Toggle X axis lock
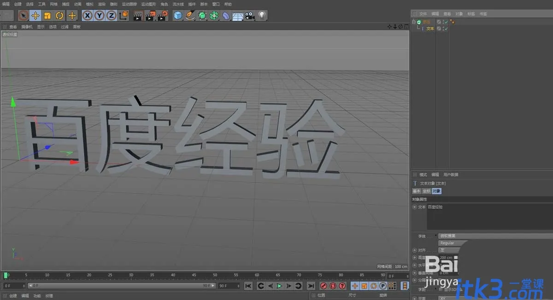The width and height of the screenshot is (553, 300). pos(87,16)
